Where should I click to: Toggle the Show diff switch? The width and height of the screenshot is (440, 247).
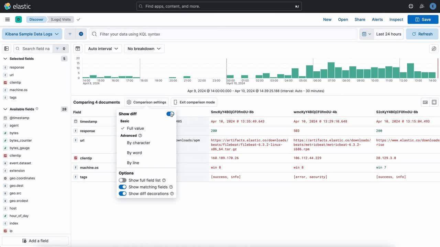click(170, 114)
